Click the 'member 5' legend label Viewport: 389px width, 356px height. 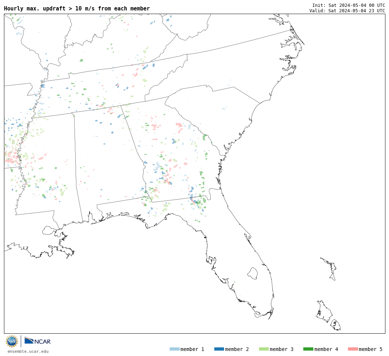[x=371, y=349]
